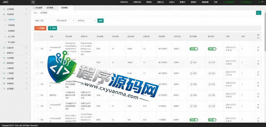Expand the last sidebar group chevron
Viewport: 266px width, 127px height.
coord(26,89)
